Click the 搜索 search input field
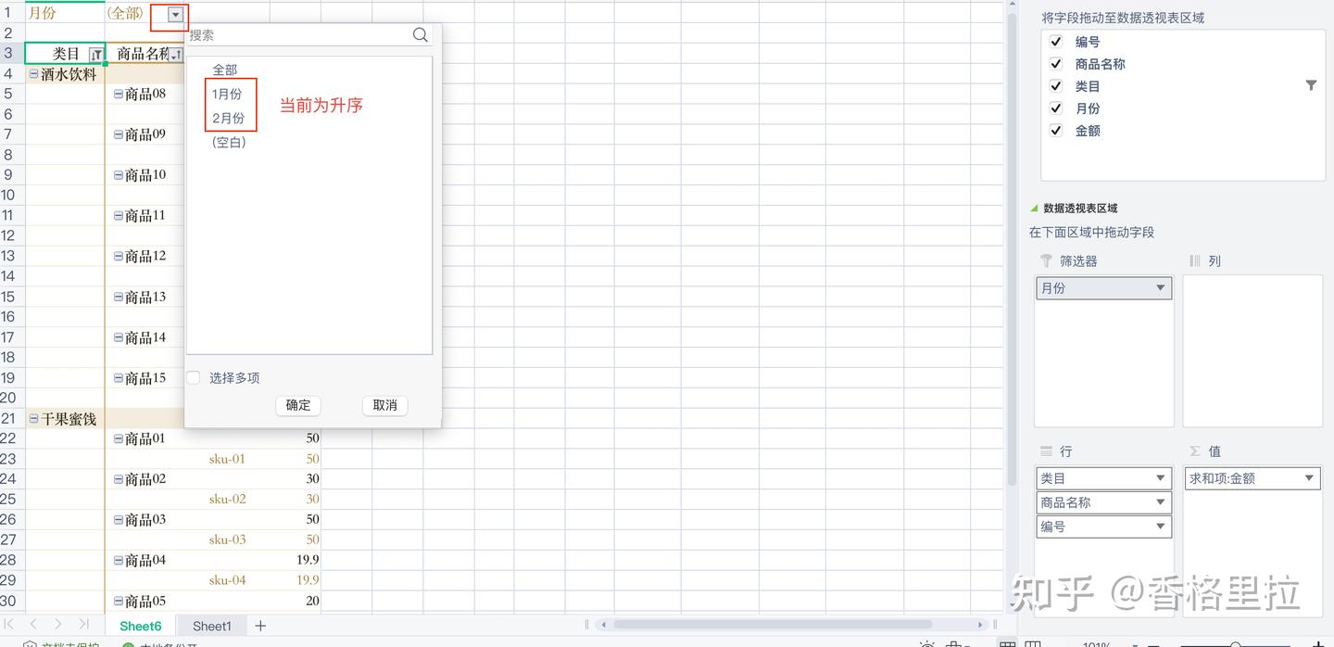The width and height of the screenshot is (1334, 647). click(x=299, y=35)
